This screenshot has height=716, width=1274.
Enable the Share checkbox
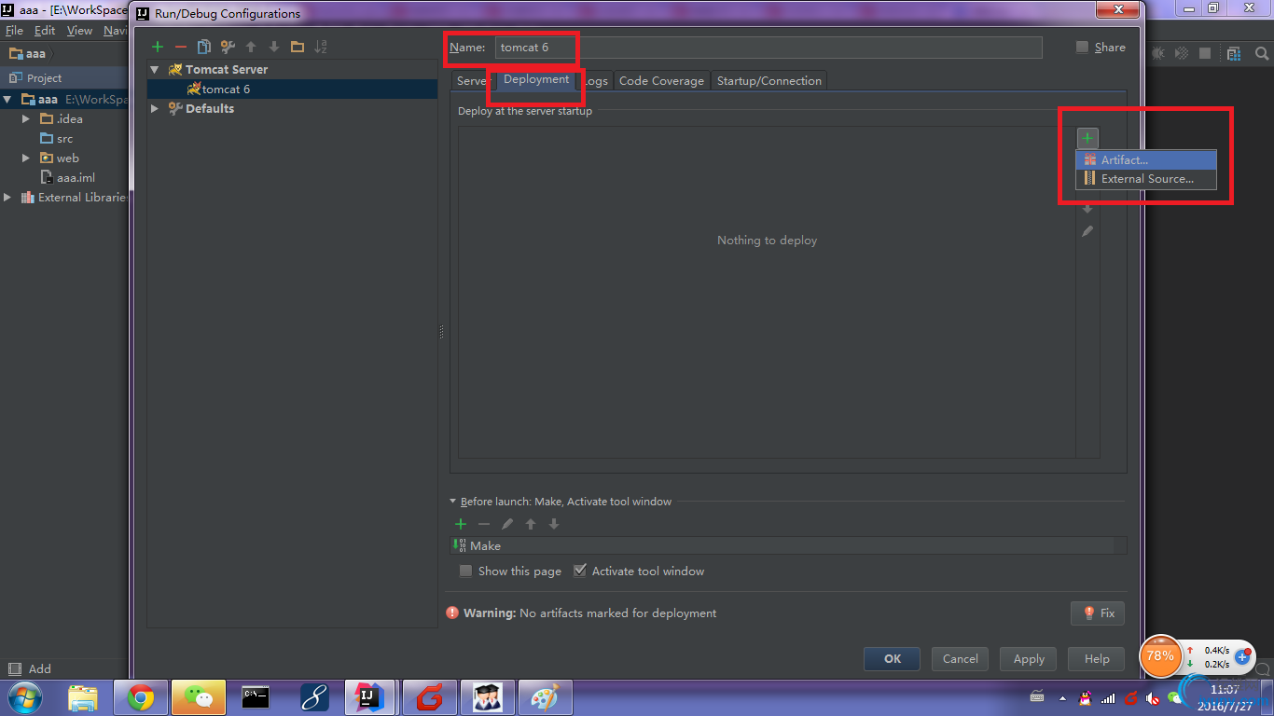[x=1082, y=47]
